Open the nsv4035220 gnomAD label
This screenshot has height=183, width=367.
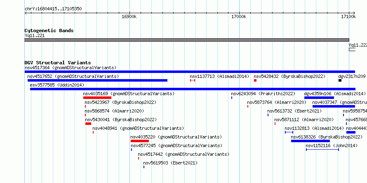click(x=176, y=137)
